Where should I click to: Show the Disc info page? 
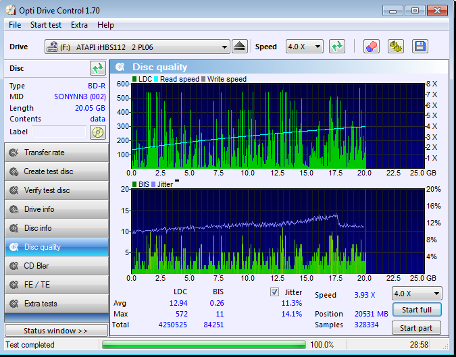[x=57, y=228]
